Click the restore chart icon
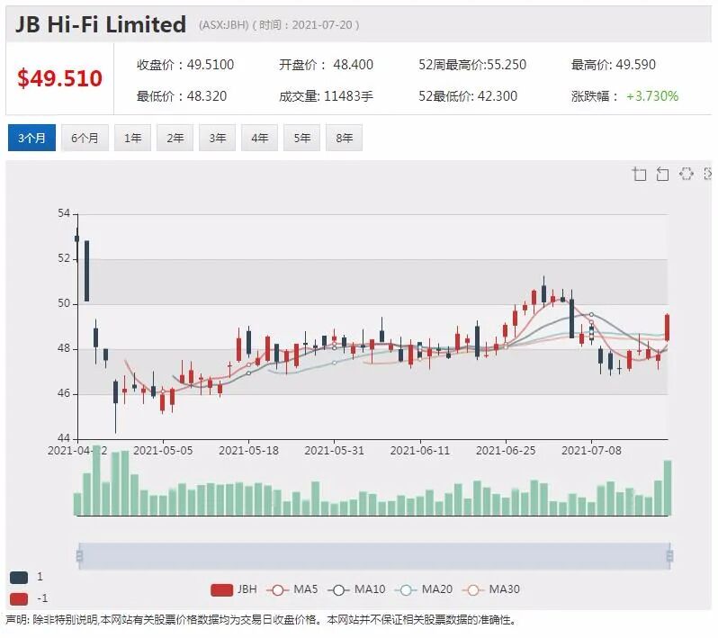Screen dimensions: 718x638 (686, 174)
